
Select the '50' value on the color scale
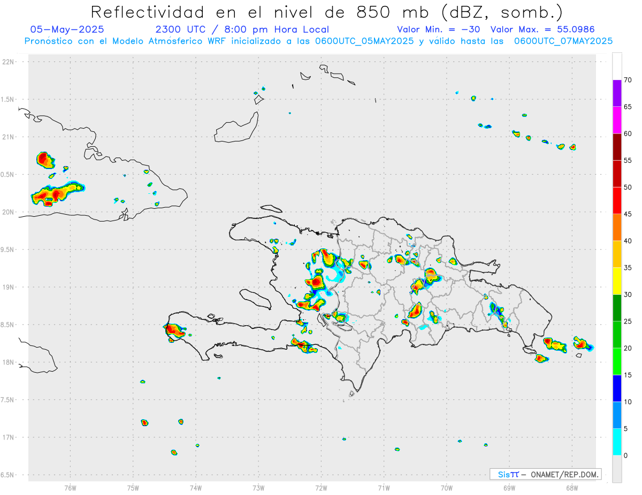(628, 187)
